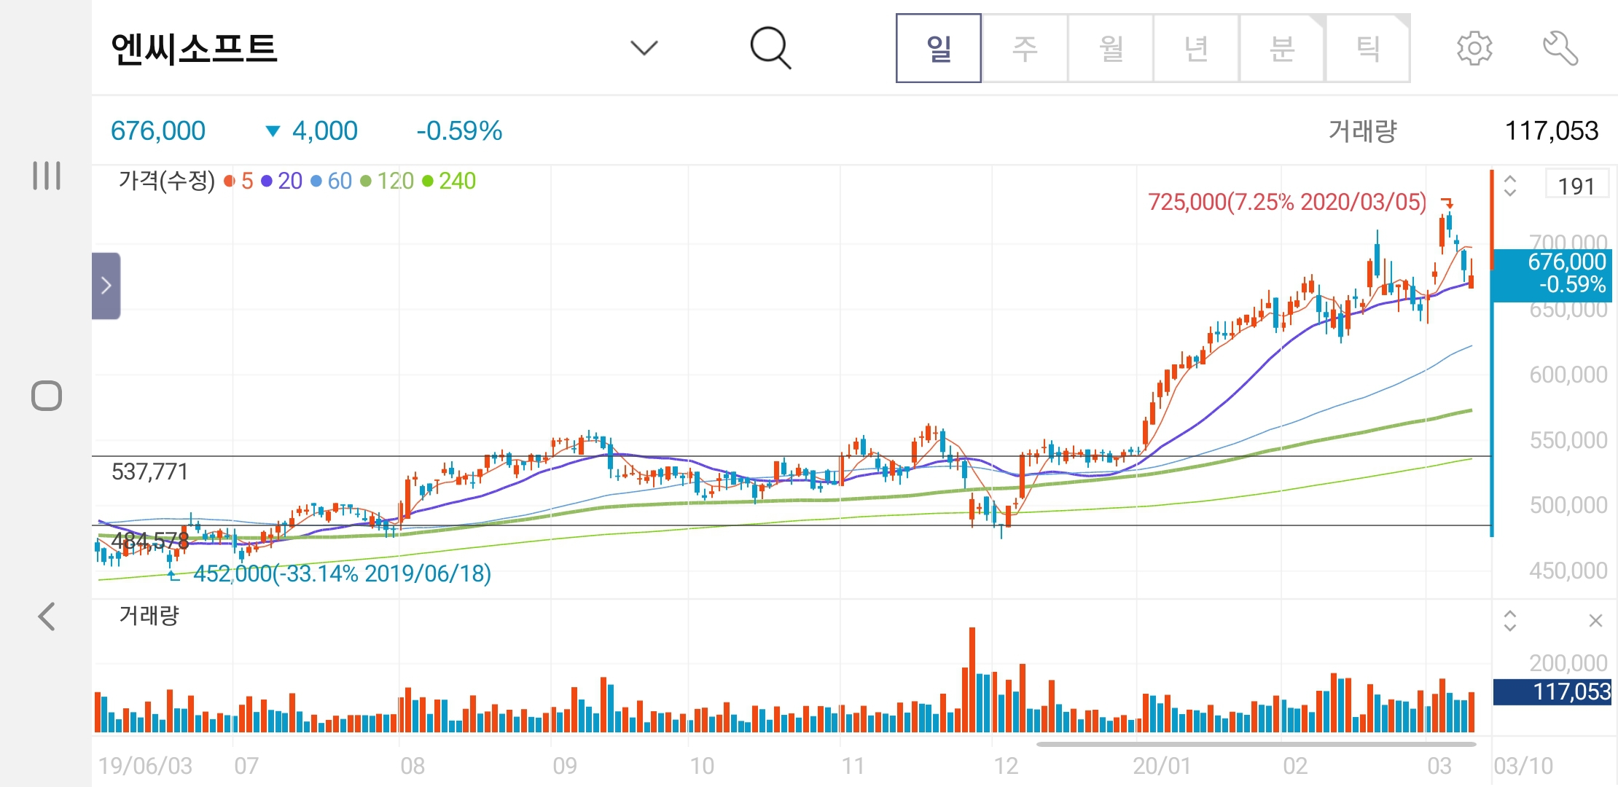The height and width of the screenshot is (787, 1618).
Task: Tap the Android home button
Action: [47, 396]
